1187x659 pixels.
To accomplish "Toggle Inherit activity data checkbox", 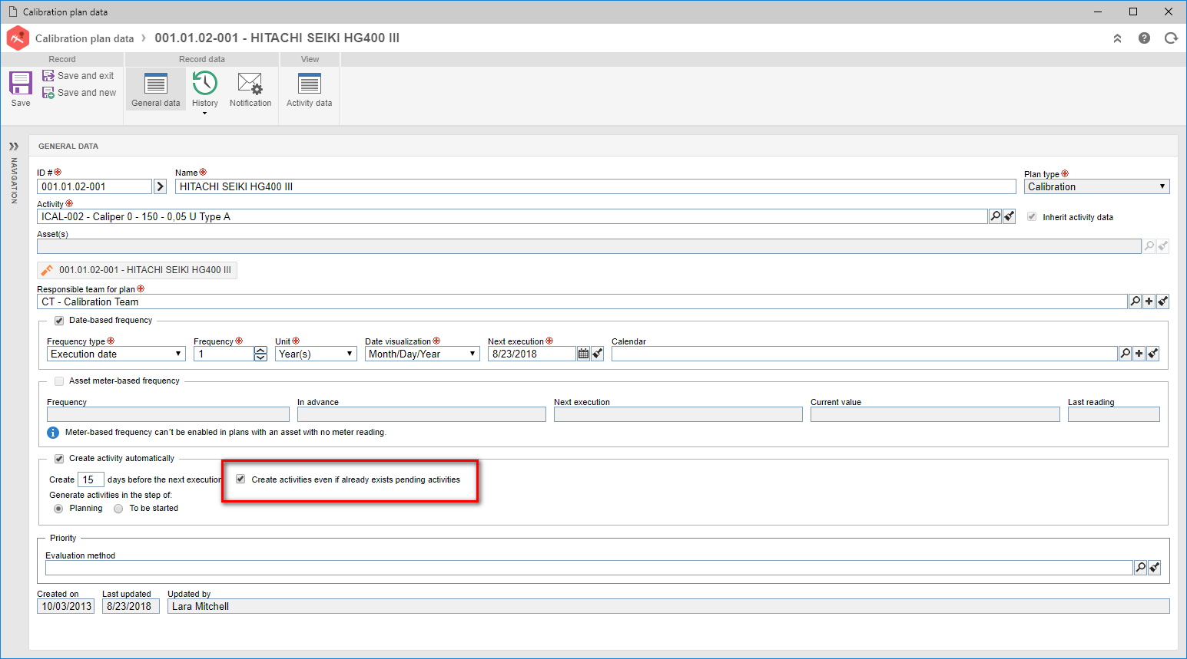I will (1032, 217).
